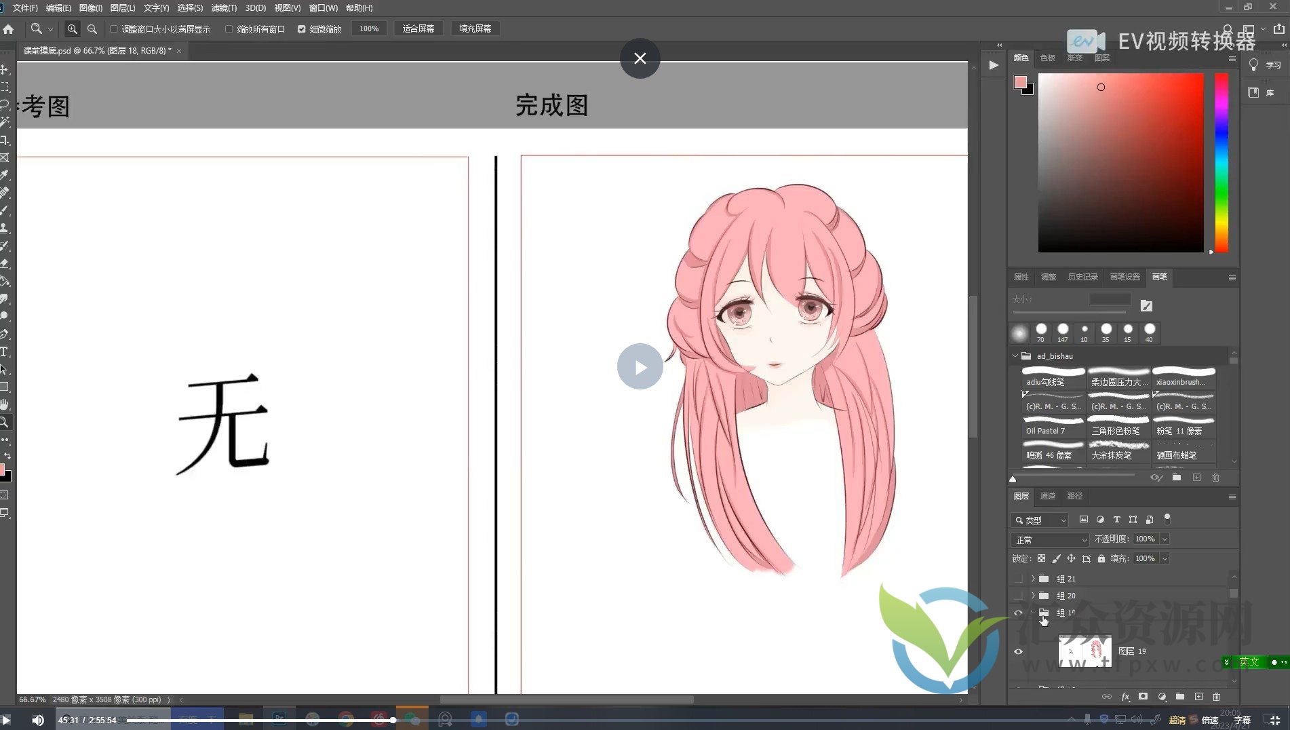Select the Hand tool in the toolbar
The height and width of the screenshot is (730, 1290).
pyautogui.click(x=5, y=404)
